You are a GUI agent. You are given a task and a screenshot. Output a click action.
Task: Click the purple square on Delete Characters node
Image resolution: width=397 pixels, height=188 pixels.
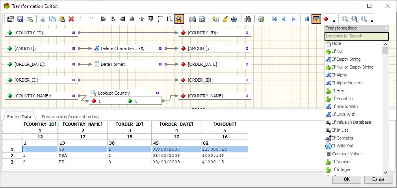click(x=160, y=48)
